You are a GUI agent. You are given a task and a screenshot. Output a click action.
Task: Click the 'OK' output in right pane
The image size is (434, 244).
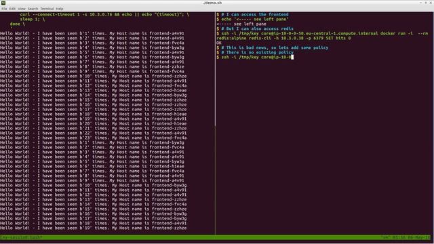tap(219, 43)
